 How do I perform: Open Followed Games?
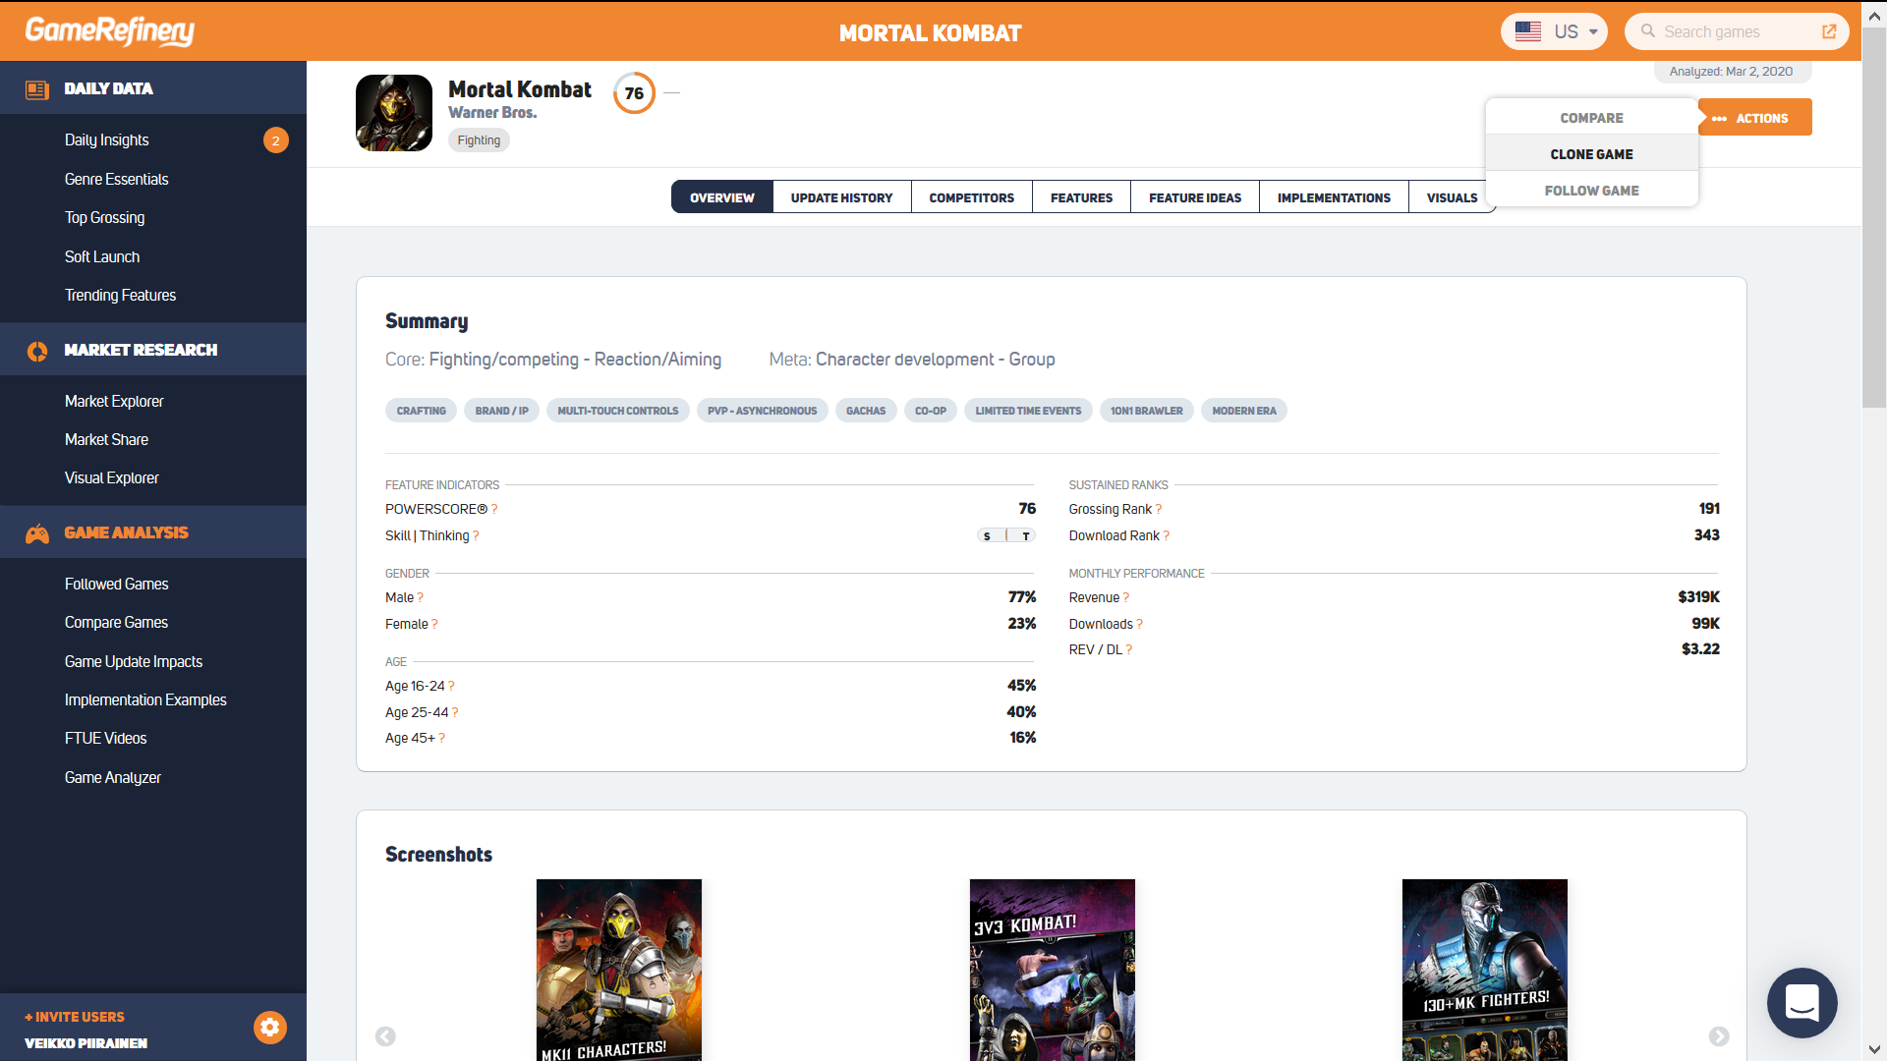pyautogui.click(x=117, y=585)
